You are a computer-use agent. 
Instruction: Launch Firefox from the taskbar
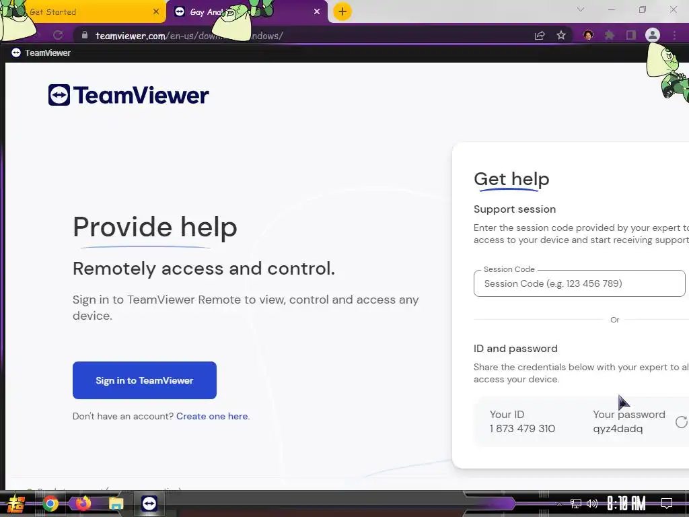83,504
